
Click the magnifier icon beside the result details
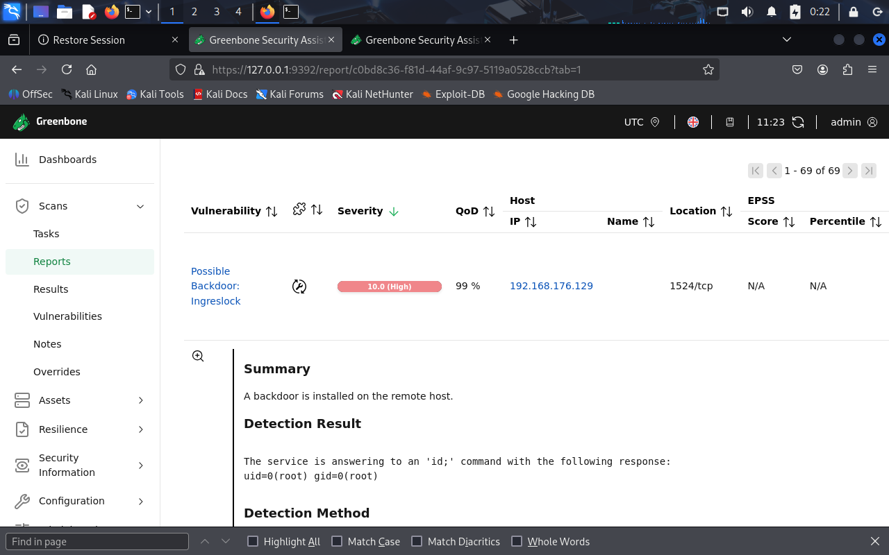(198, 355)
